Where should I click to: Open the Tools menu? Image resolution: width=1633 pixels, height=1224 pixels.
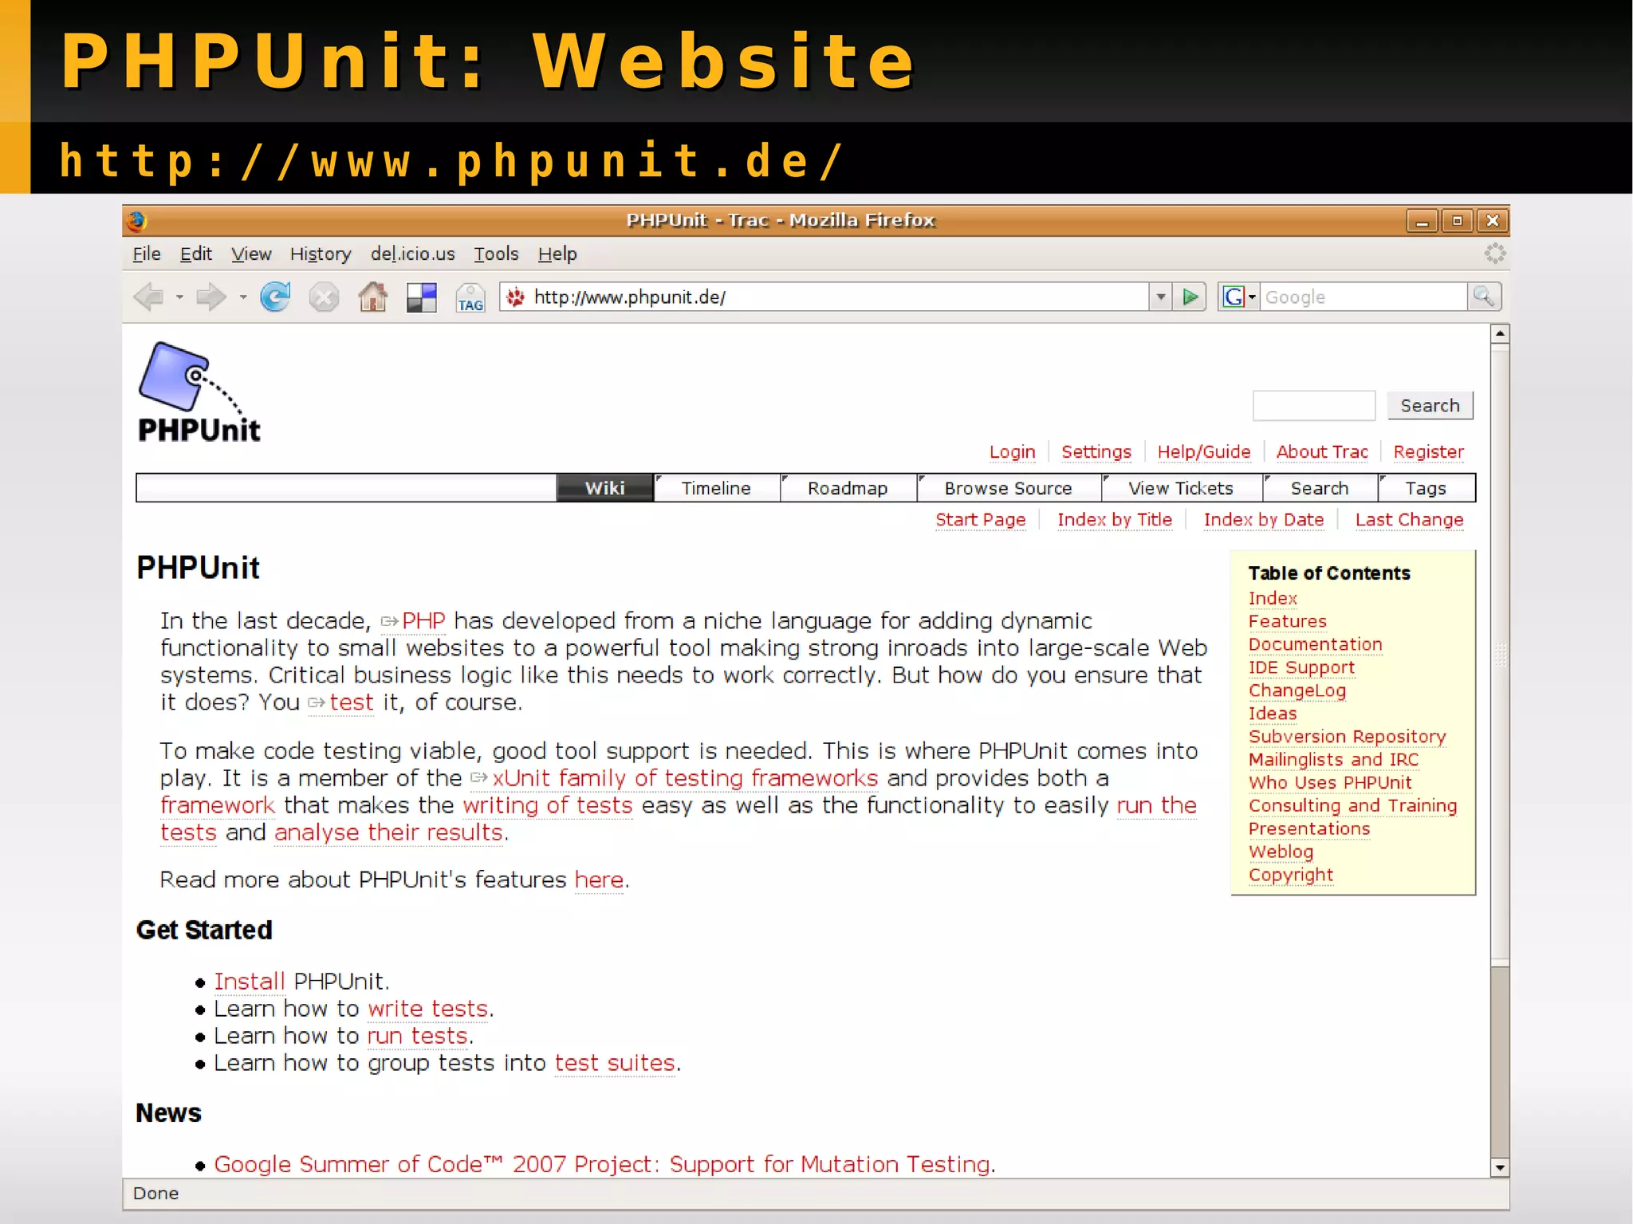tap(495, 254)
